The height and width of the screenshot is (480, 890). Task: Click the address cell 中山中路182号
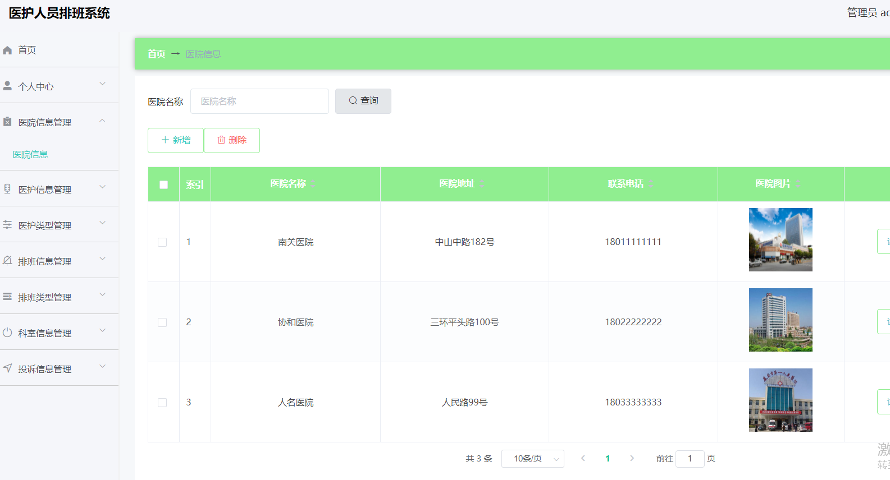click(x=465, y=242)
